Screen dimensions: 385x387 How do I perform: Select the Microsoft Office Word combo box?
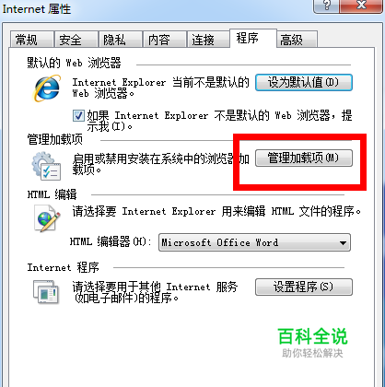(254, 242)
